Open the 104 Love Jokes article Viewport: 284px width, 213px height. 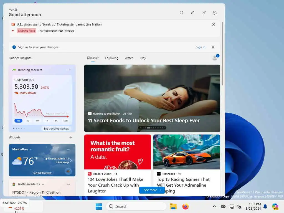click(x=116, y=185)
